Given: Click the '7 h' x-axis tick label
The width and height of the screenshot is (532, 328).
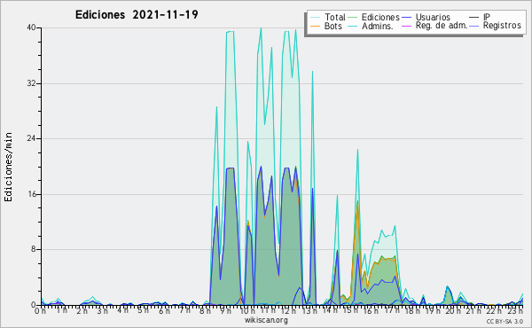Looking at the screenshot, I should pyautogui.click(x=184, y=310).
